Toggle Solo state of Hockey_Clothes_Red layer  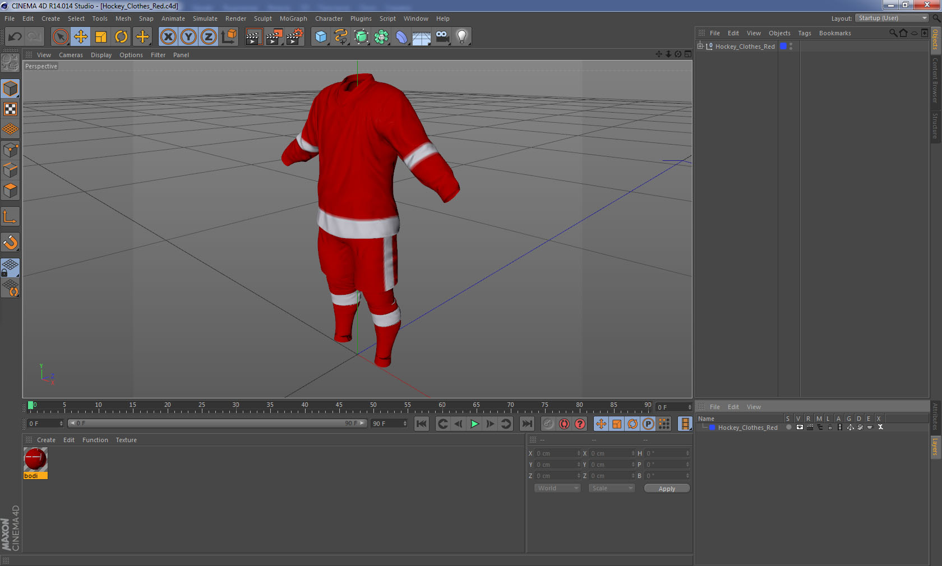click(789, 427)
